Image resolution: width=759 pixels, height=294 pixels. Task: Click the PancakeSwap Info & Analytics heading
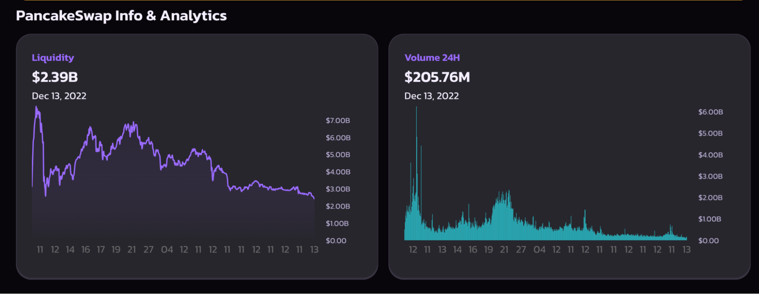tap(121, 16)
